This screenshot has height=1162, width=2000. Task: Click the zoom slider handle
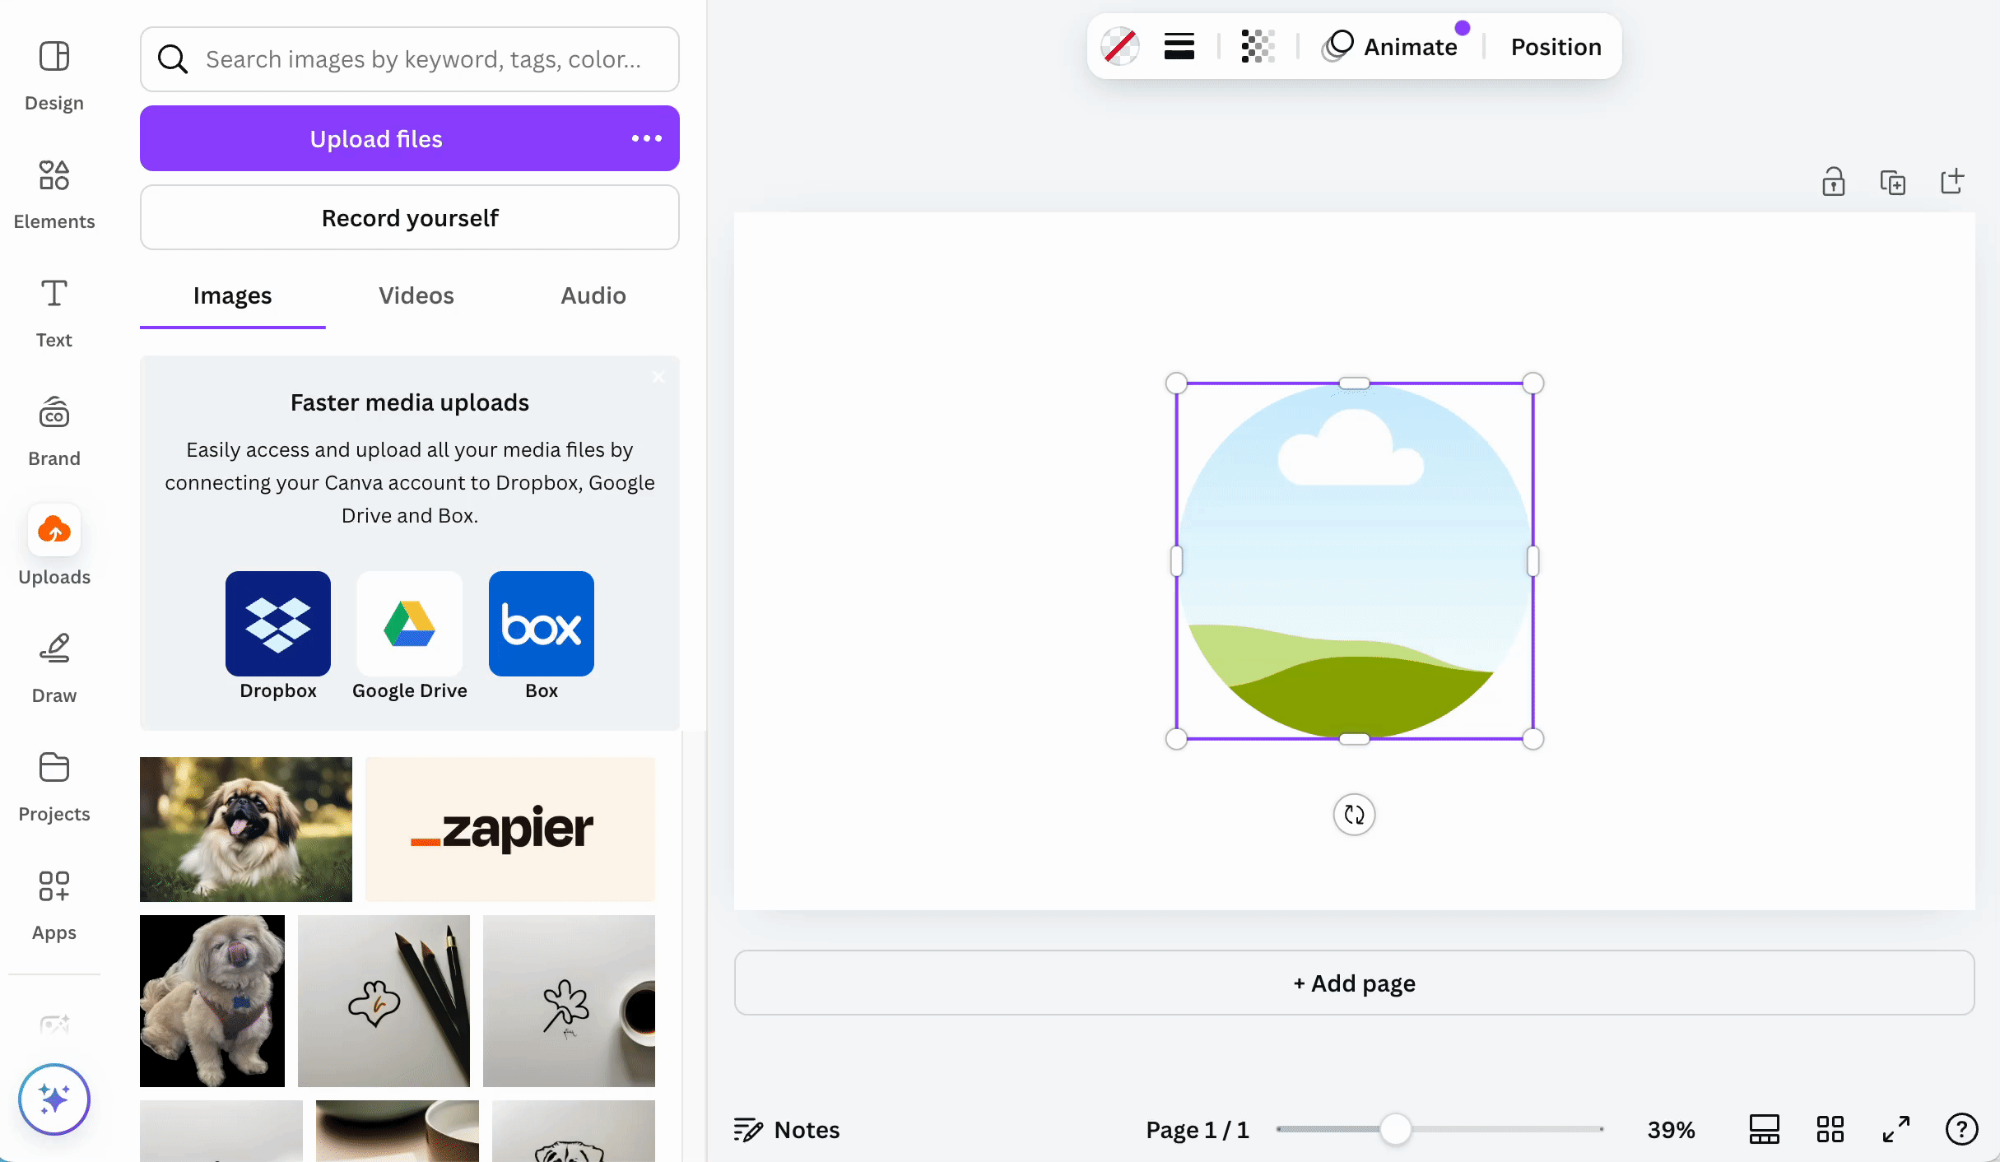click(x=1395, y=1129)
